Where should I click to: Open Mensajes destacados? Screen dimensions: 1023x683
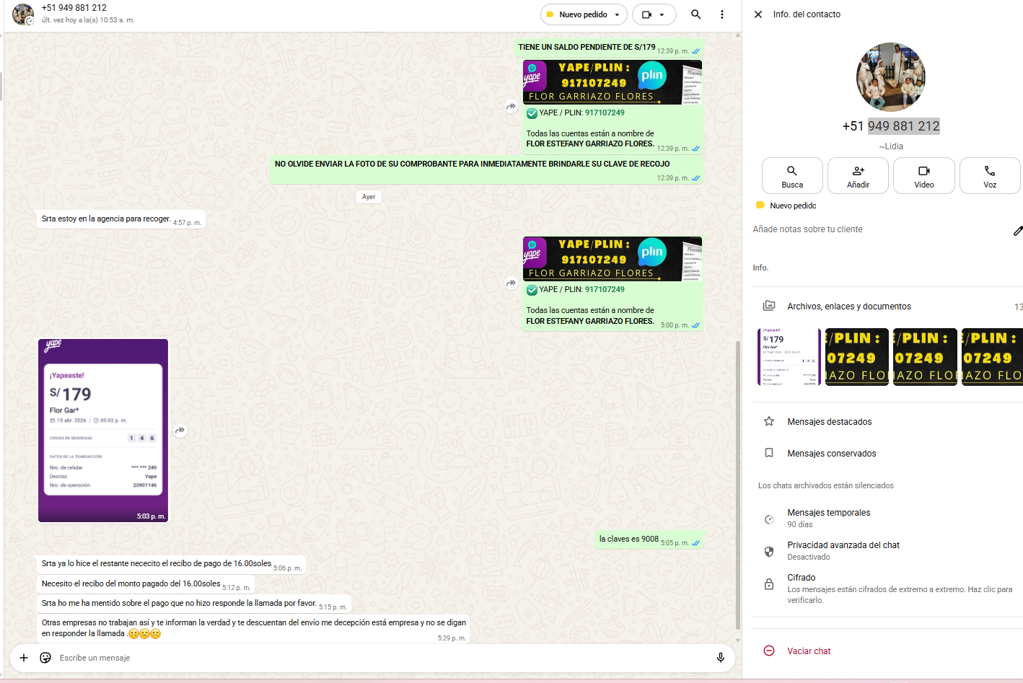829,422
